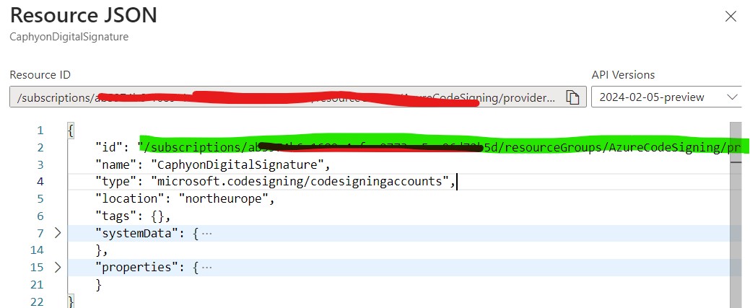Click the "id" key on line 2

[108, 148]
